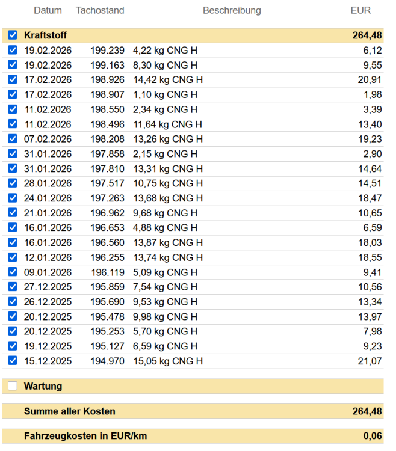Uncheck the 14,42 kg CNG H row
This screenshot has width=396, height=451.
tap(13, 79)
